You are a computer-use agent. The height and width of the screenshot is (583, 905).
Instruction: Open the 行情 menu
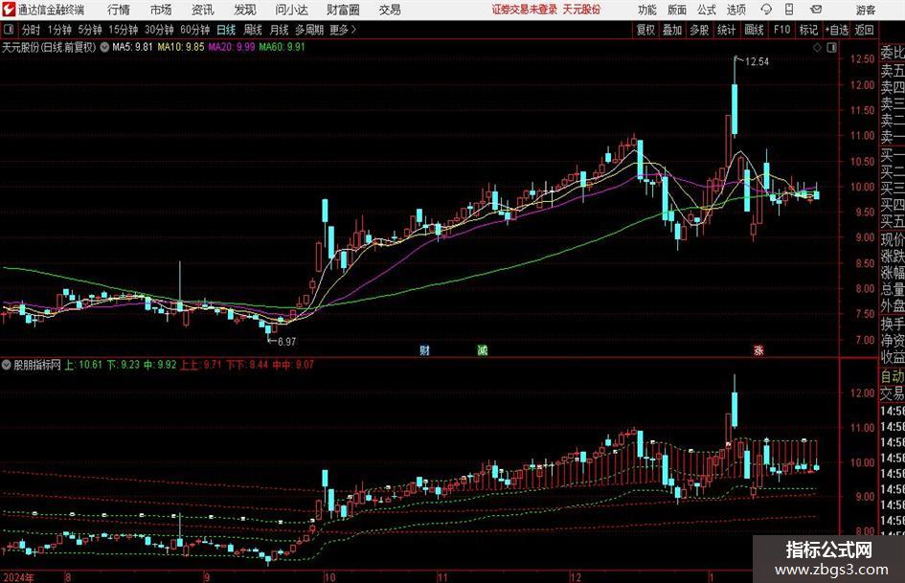coord(119,10)
